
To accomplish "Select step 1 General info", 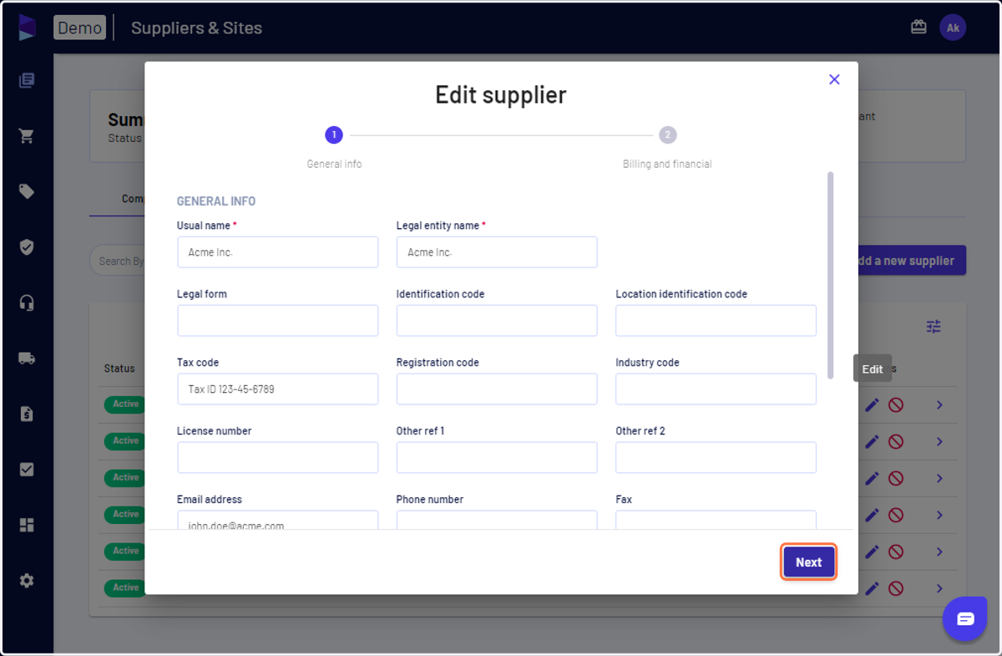I will (x=334, y=135).
